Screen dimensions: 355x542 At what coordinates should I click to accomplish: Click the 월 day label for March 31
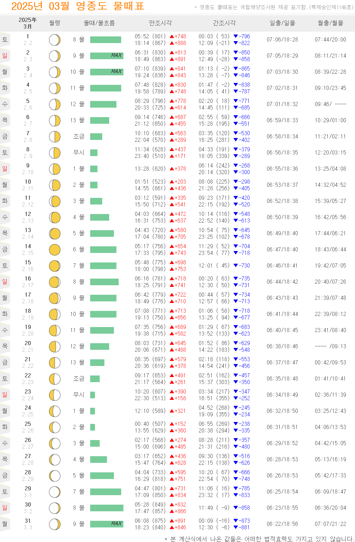[5, 524]
